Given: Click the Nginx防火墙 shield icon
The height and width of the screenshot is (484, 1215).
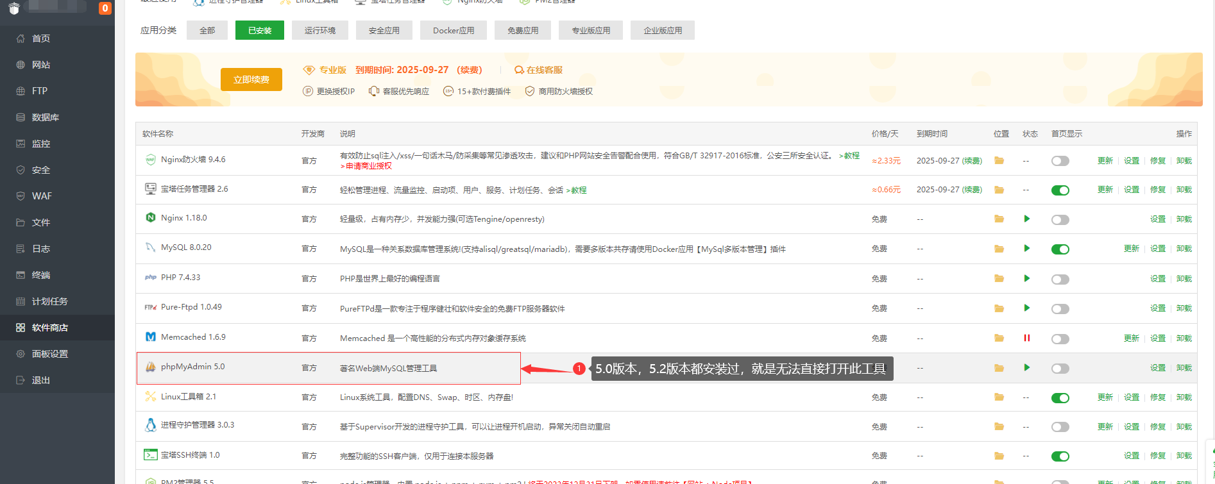Looking at the screenshot, I should coord(151,160).
